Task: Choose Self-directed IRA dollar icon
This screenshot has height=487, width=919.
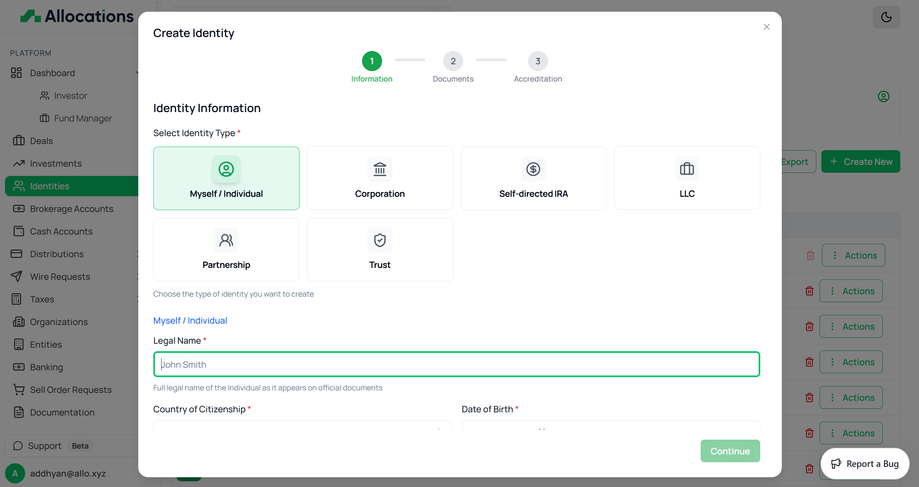Action: point(533,169)
